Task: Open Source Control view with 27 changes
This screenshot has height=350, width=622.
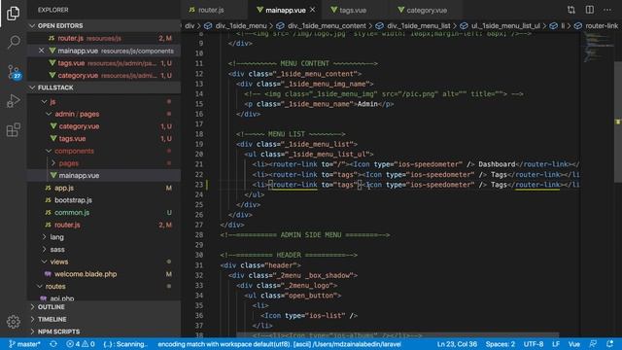Action: 13,72
